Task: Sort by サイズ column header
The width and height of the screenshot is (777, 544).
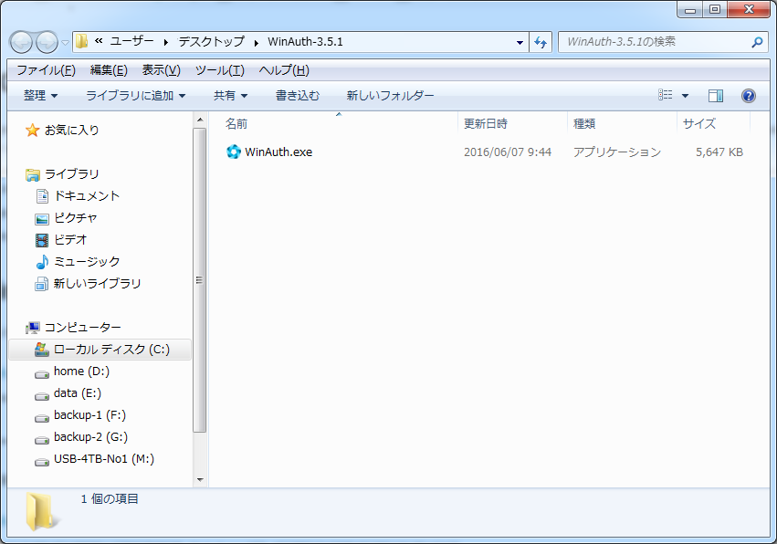Action: point(699,123)
